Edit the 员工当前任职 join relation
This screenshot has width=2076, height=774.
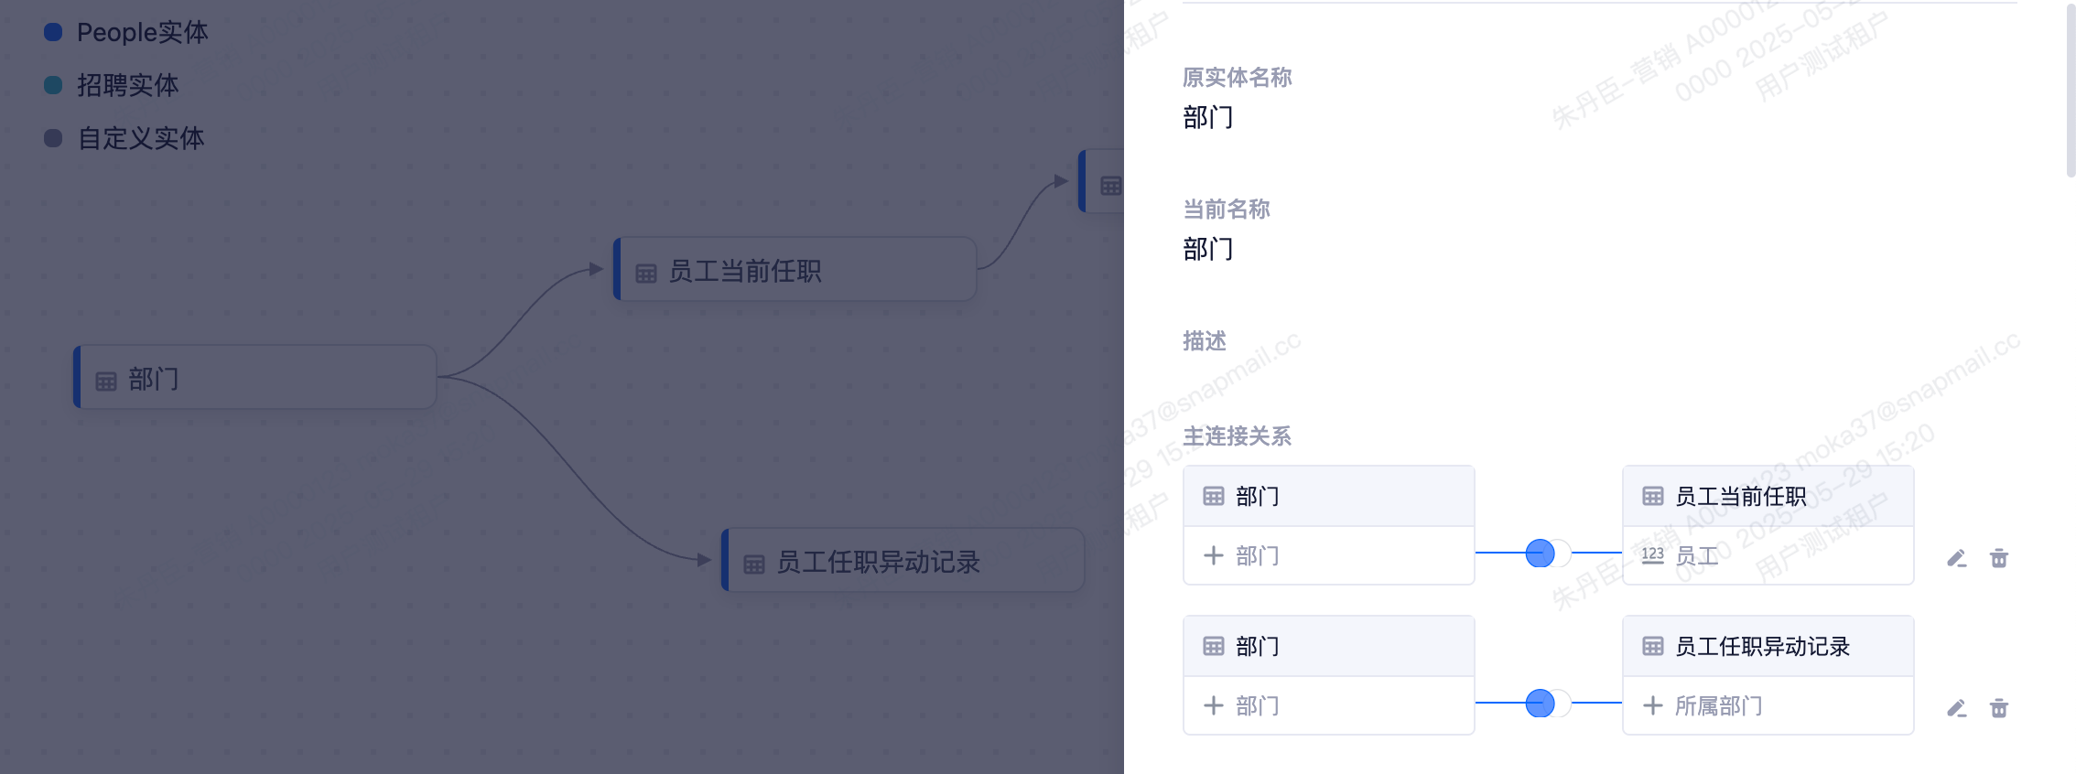(x=1957, y=558)
